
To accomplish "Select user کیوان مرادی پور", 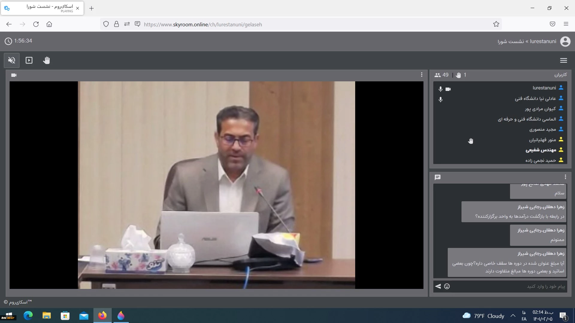I will click(x=500, y=109).
